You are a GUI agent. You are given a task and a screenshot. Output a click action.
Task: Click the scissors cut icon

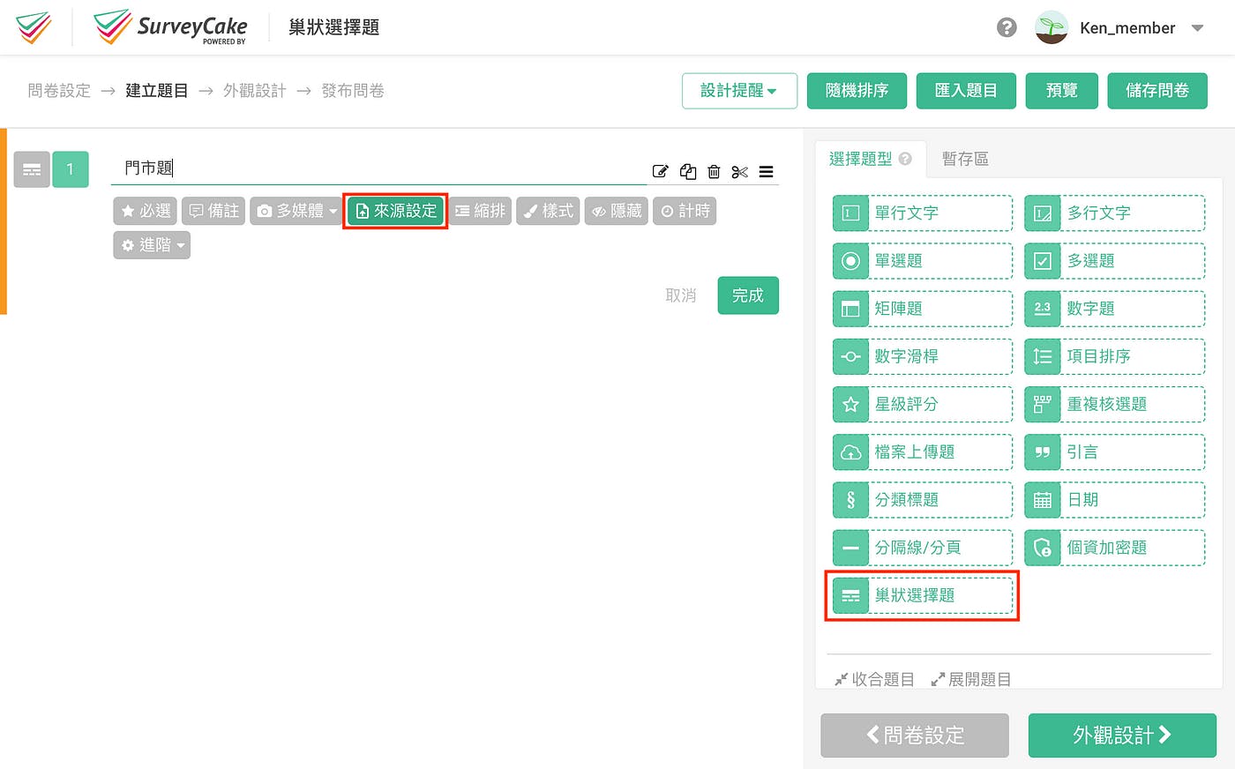pyautogui.click(x=739, y=171)
